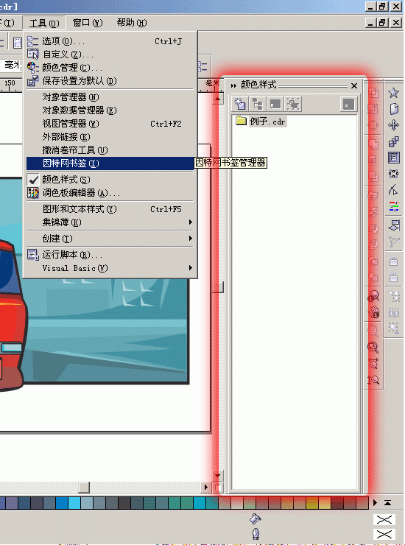Expand 集锦簿 (K) submenu
Viewport: 405px width, 545px height.
(x=110, y=222)
